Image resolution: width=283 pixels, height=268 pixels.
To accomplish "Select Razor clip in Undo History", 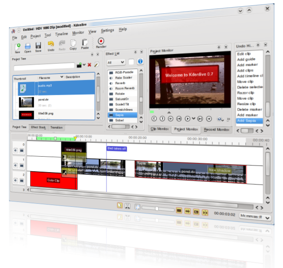I will [245, 93].
